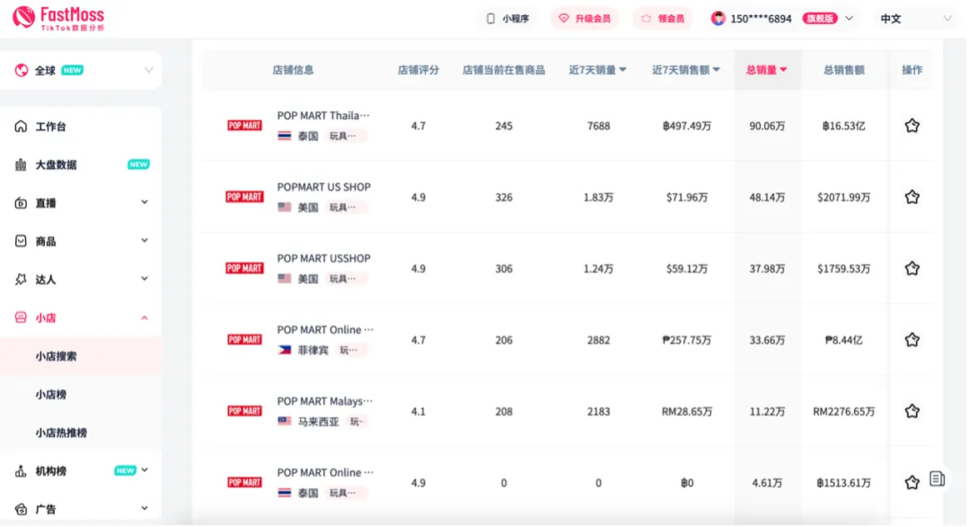Click the POP MART Thailand shop logo

[245, 127]
